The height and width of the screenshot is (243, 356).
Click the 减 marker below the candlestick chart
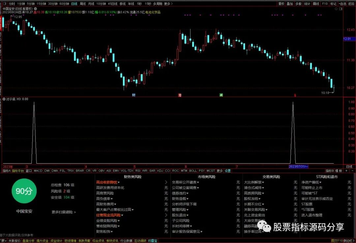[221, 95]
